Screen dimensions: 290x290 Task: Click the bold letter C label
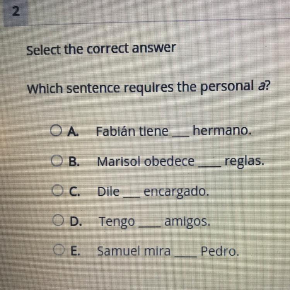coord(75,192)
